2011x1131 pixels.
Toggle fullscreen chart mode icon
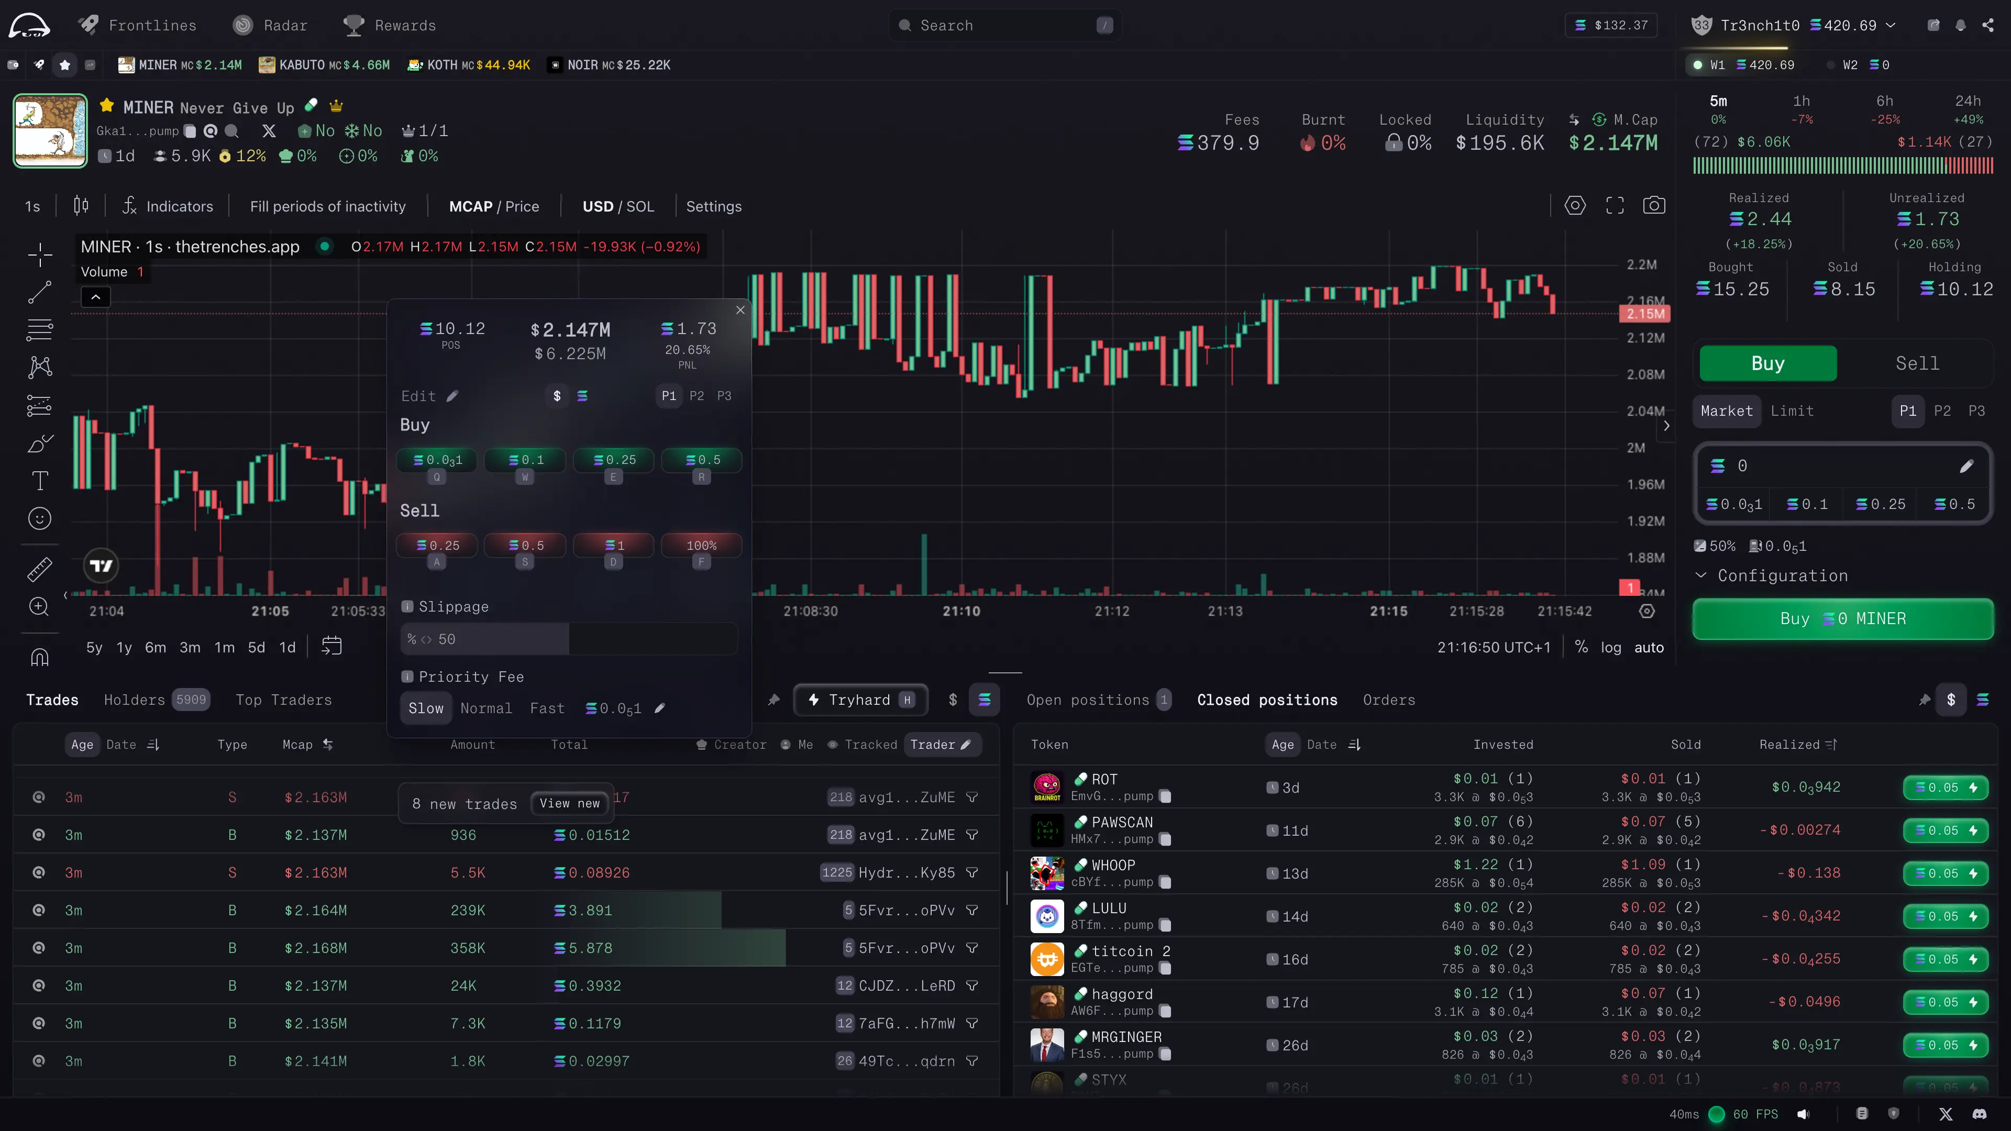tap(1615, 205)
